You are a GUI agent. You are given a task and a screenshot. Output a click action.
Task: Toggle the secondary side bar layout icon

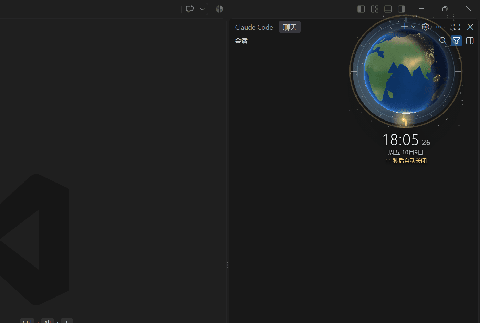pos(401,9)
